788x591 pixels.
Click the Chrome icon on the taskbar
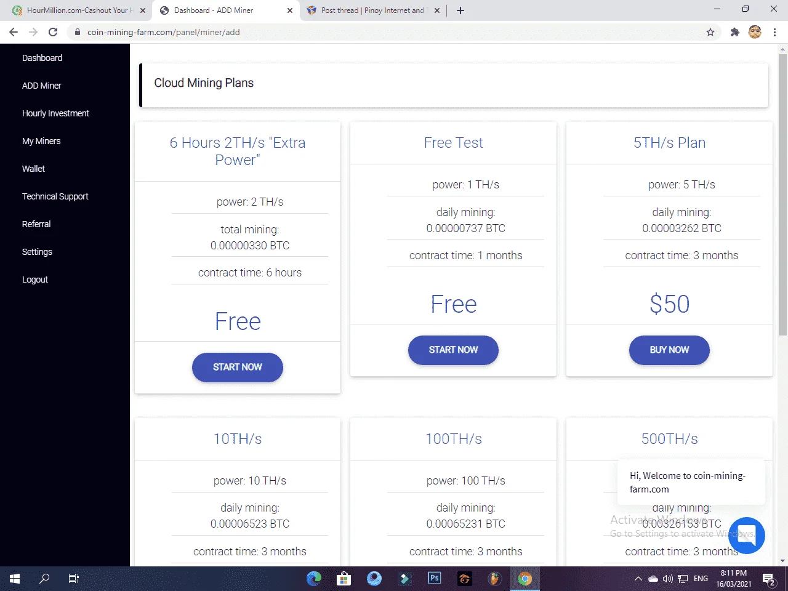click(525, 579)
